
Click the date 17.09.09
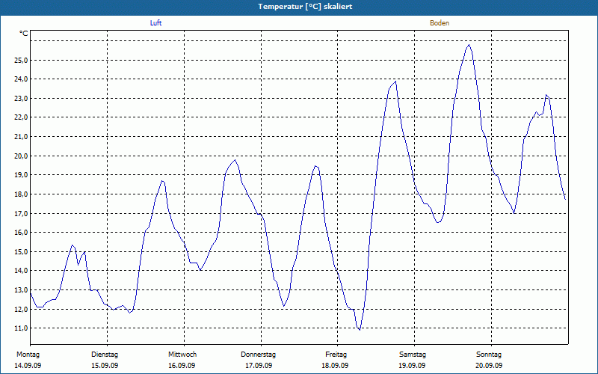click(x=259, y=366)
